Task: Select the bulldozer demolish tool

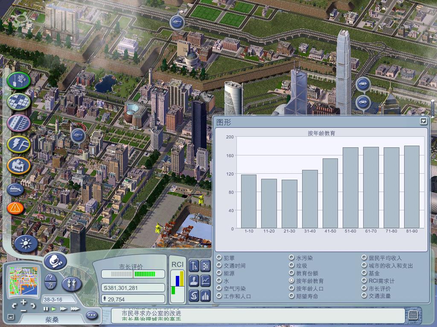Action: tap(15, 189)
